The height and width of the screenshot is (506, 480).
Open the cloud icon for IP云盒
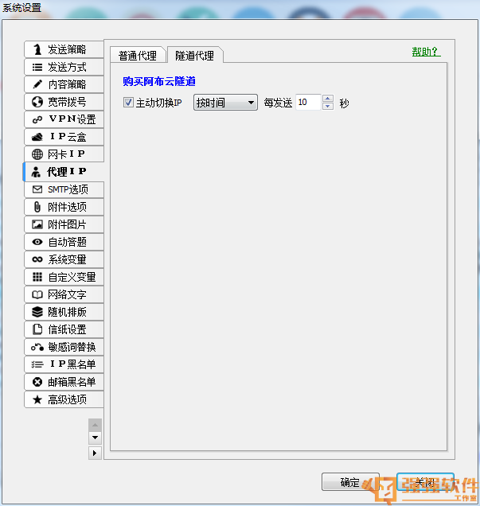tap(37, 137)
